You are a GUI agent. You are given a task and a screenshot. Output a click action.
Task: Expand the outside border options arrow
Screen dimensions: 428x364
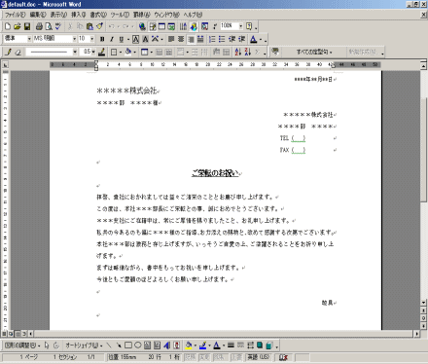(x=120, y=52)
